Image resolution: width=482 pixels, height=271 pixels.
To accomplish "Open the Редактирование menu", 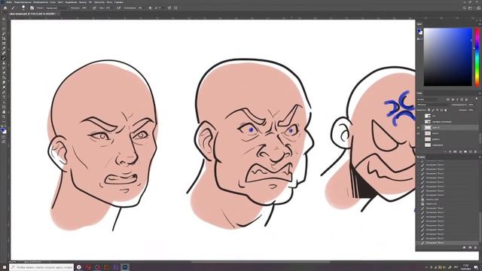I will click(x=23, y=2).
